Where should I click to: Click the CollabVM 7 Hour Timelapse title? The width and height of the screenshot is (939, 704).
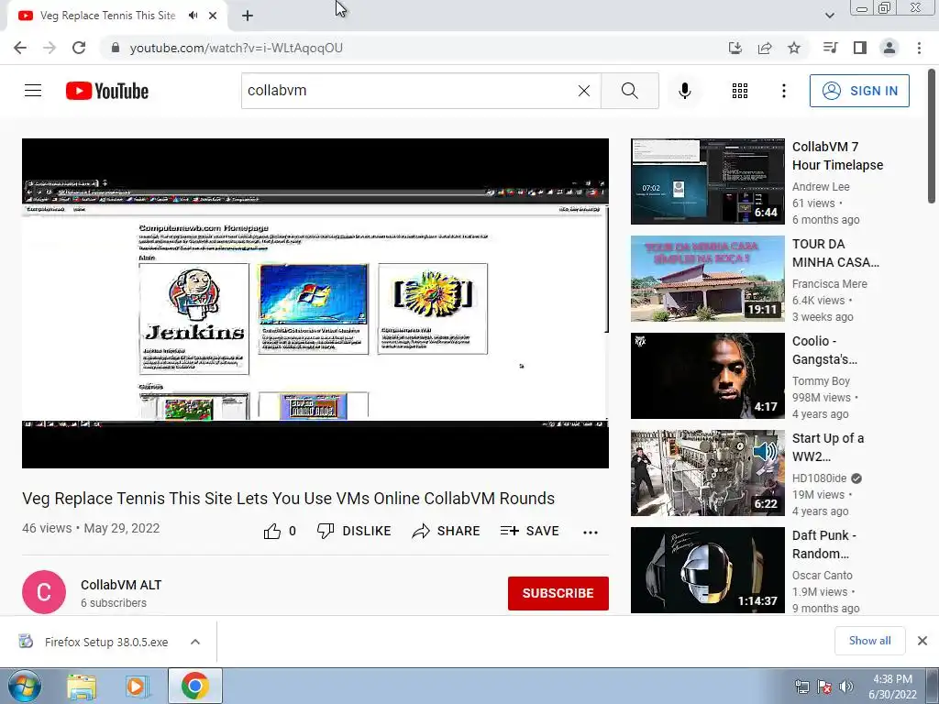point(837,156)
